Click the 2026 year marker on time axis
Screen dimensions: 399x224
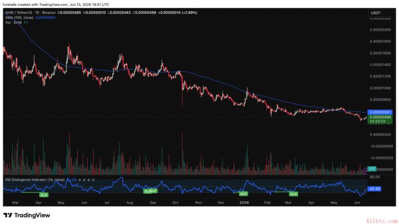tap(244, 203)
